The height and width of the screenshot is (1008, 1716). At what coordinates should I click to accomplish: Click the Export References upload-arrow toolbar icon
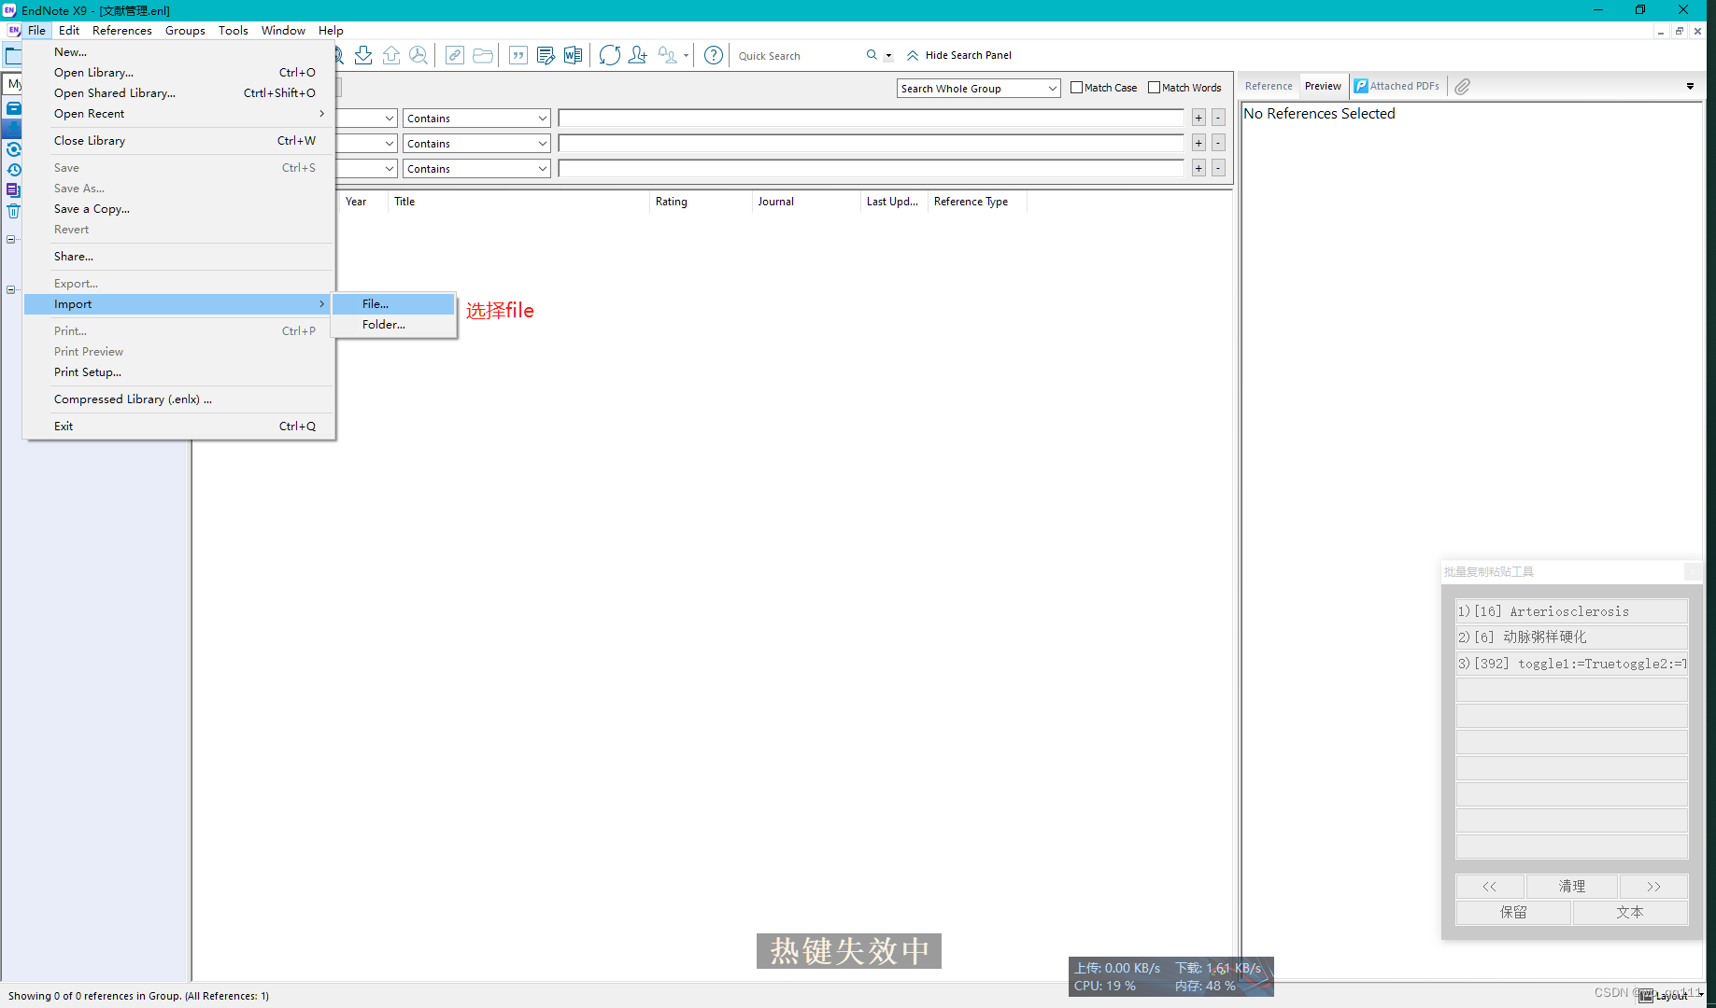(391, 55)
